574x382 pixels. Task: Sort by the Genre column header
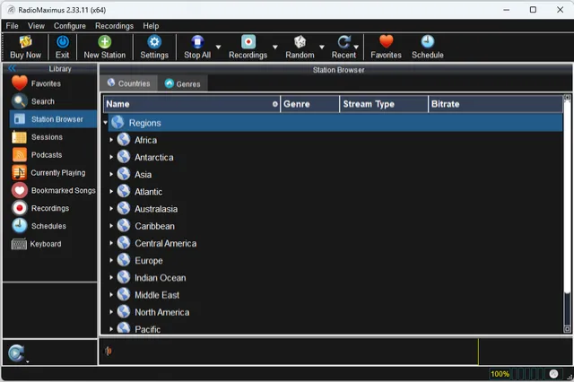coord(309,104)
